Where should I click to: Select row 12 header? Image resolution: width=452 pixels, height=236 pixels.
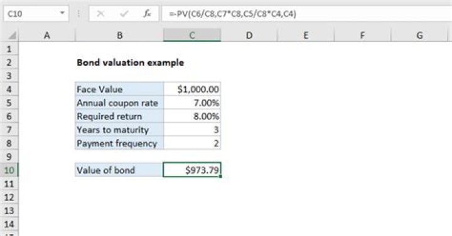[x=9, y=197]
